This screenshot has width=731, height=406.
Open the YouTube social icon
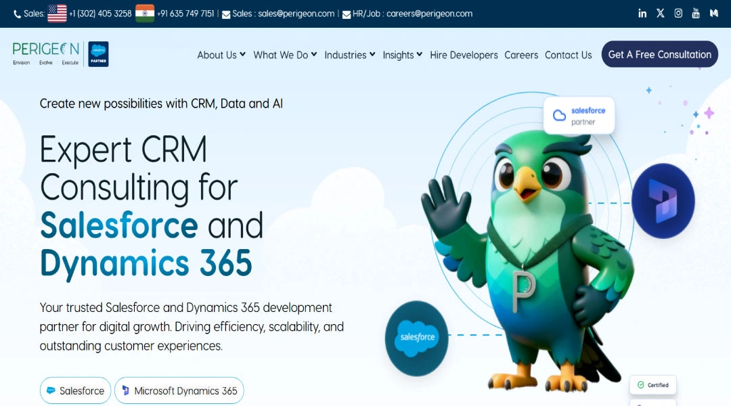click(696, 13)
